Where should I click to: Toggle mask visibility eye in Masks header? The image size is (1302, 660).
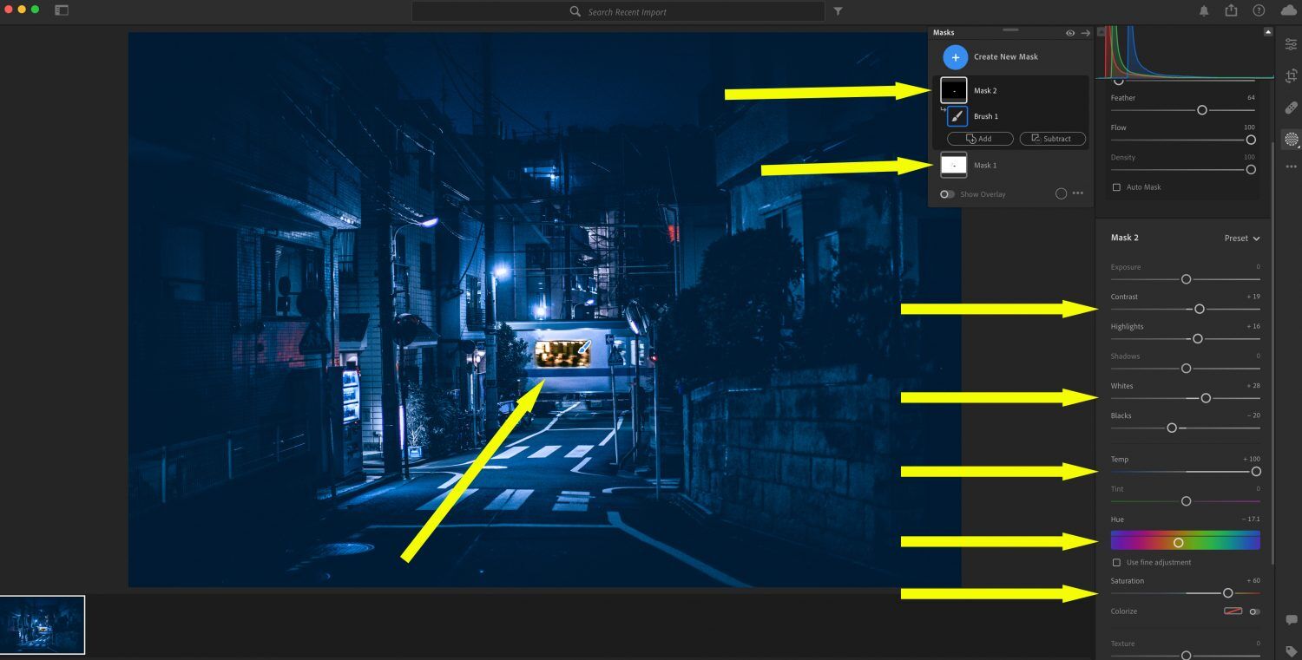[x=1070, y=33]
